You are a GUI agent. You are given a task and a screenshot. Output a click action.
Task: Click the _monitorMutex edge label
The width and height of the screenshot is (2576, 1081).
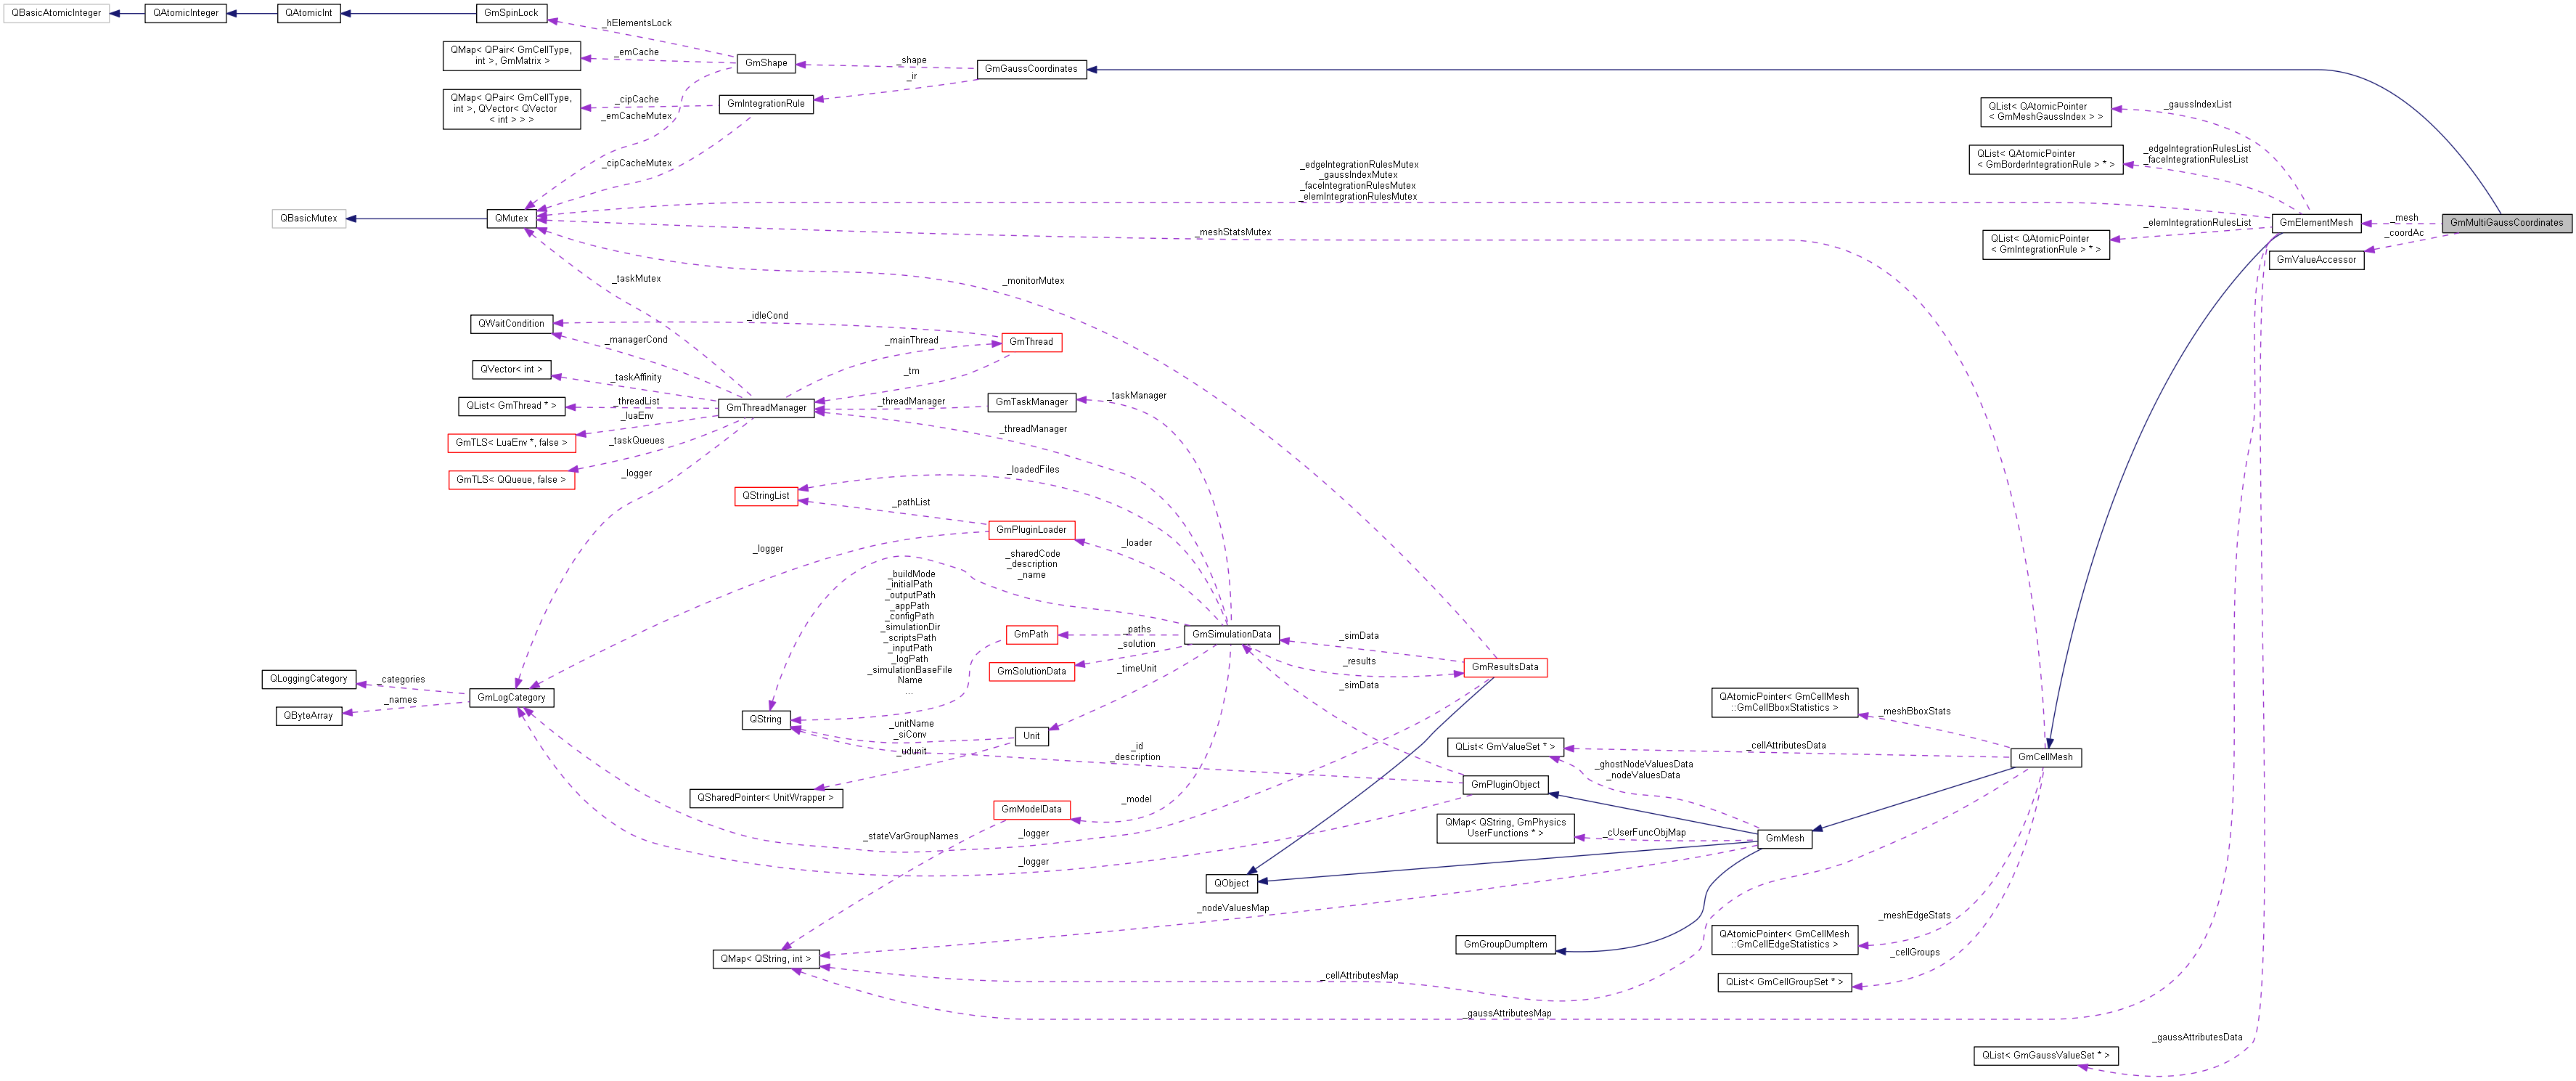(1035, 281)
